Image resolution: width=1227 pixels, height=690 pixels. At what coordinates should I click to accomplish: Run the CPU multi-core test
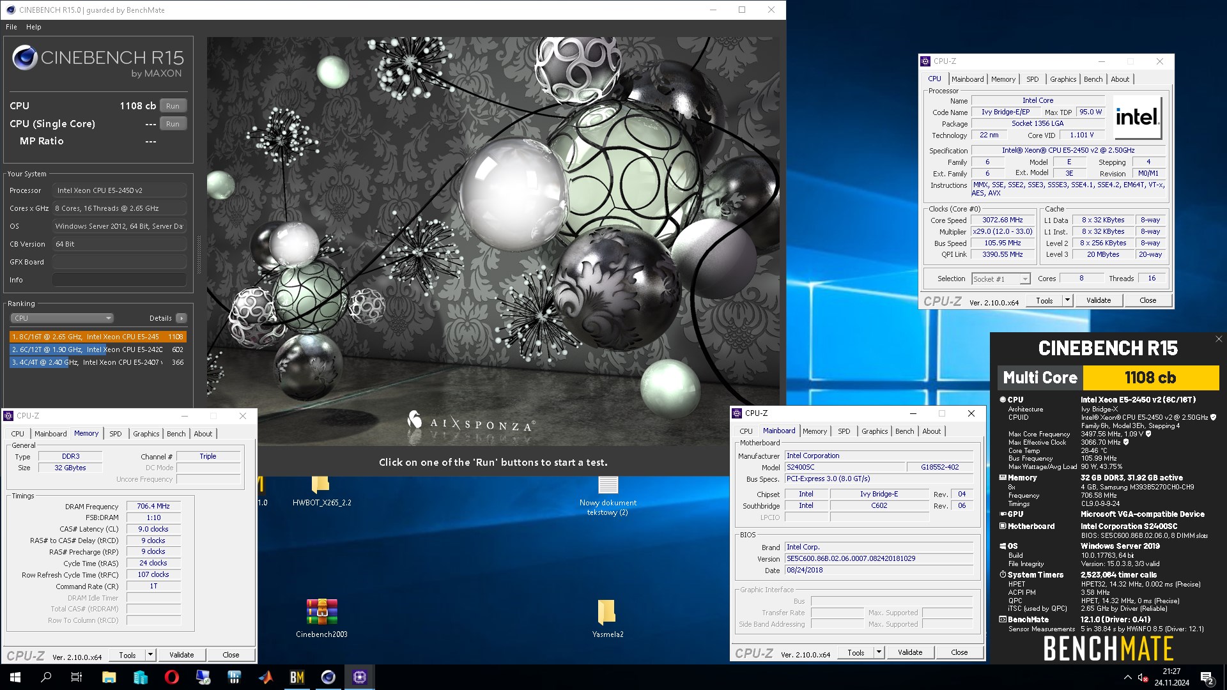(x=173, y=106)
